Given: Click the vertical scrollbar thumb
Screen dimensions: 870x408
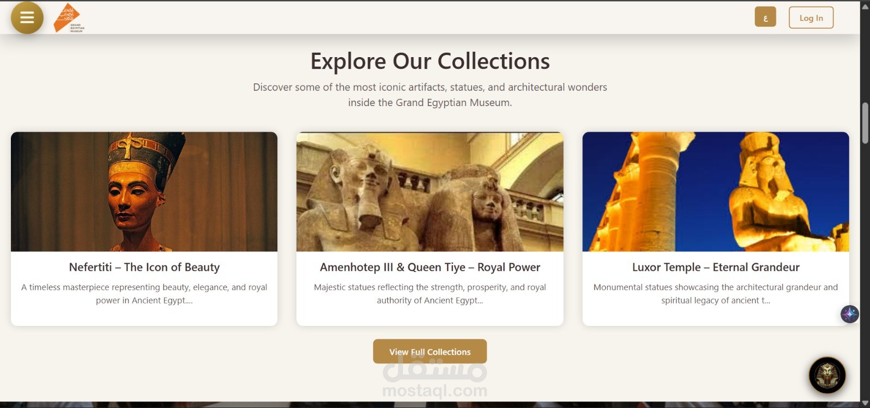Looking at the screenshot, I should (865, 123).
